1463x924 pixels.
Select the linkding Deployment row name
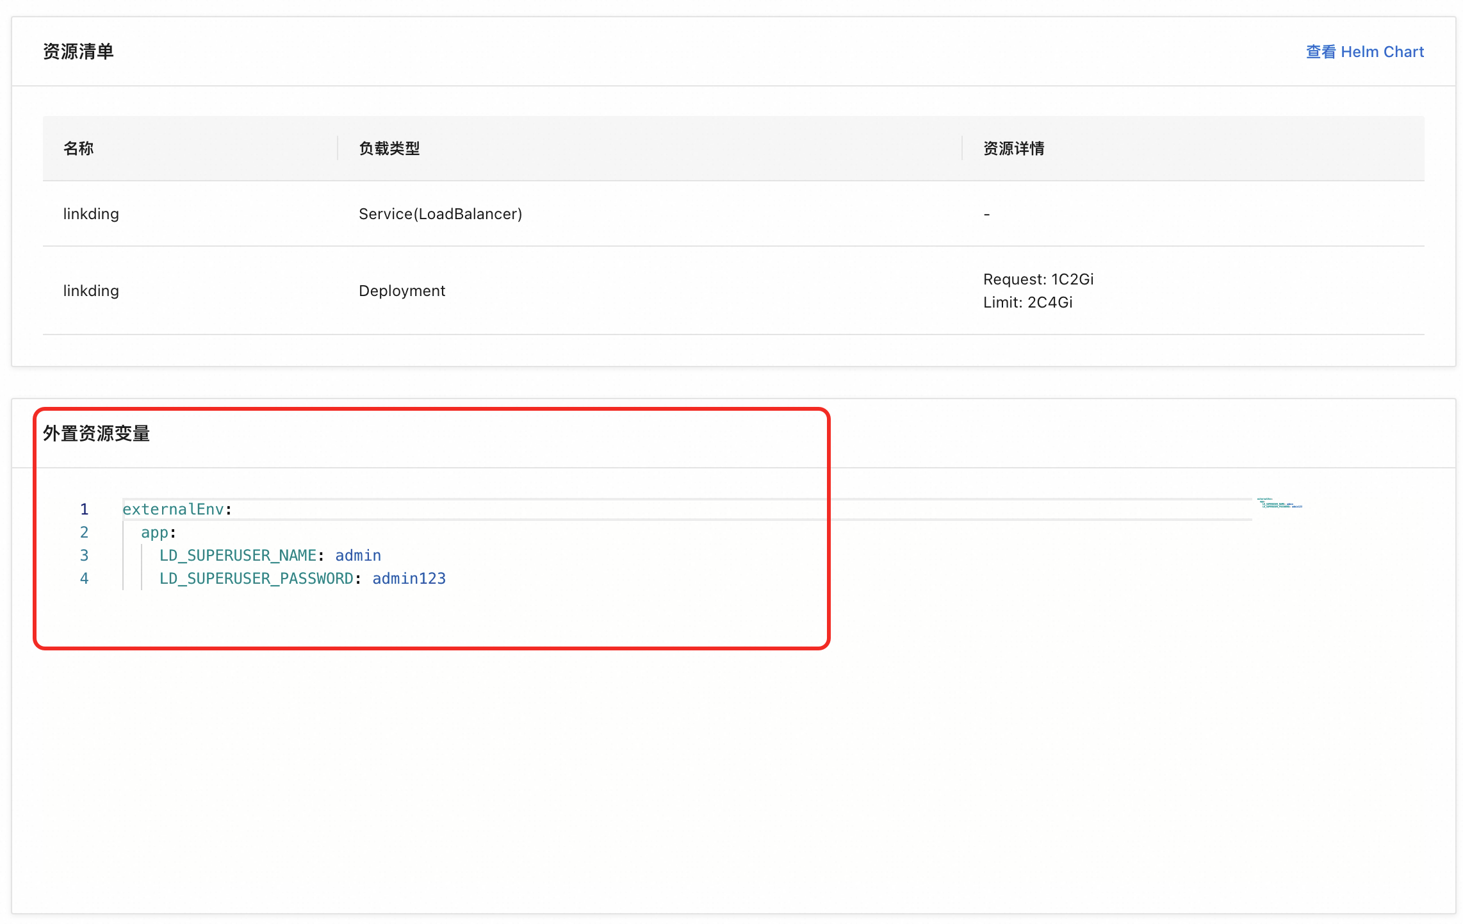pos(91,291)
